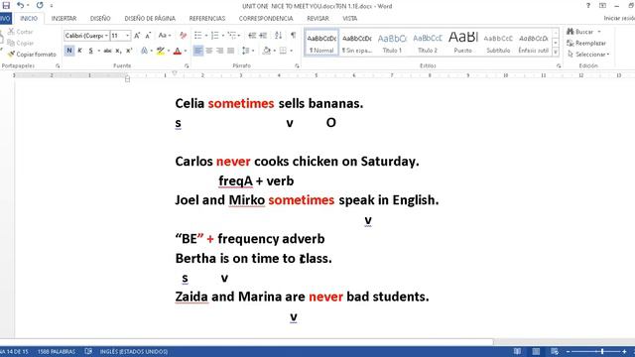Apply subscript formatting
635x357 pixels.
118,51
